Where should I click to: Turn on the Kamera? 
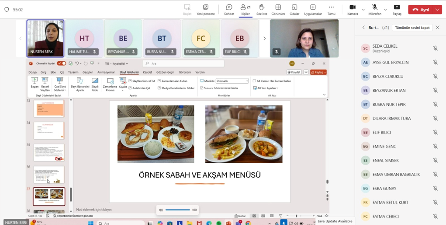coord(353,9)
